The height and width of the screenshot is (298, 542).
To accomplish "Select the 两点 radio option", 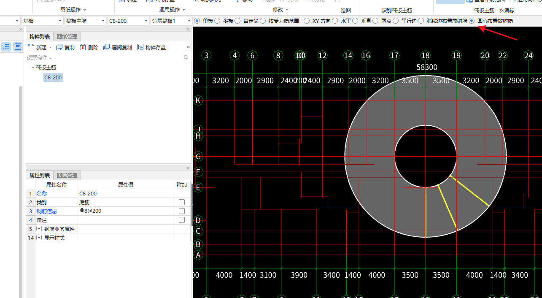I will (x=375, y=21).
